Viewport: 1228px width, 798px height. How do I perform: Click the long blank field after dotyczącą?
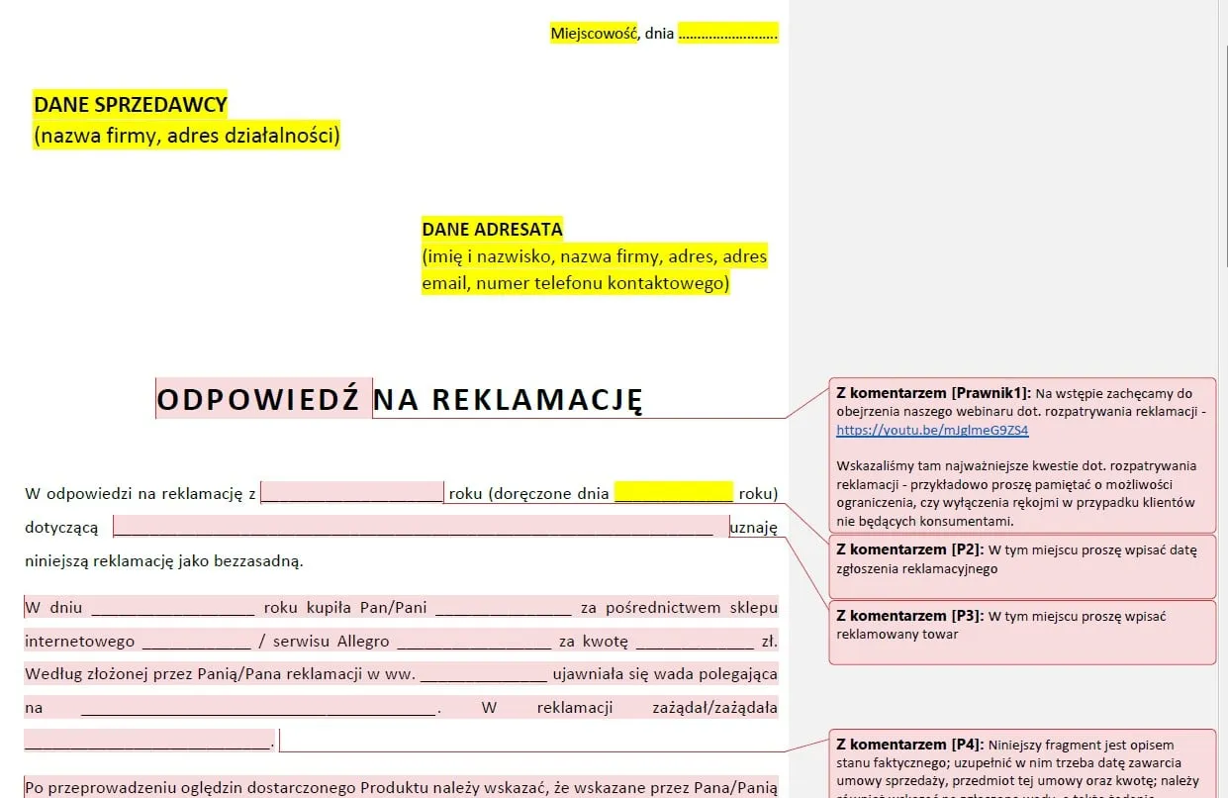416,527
